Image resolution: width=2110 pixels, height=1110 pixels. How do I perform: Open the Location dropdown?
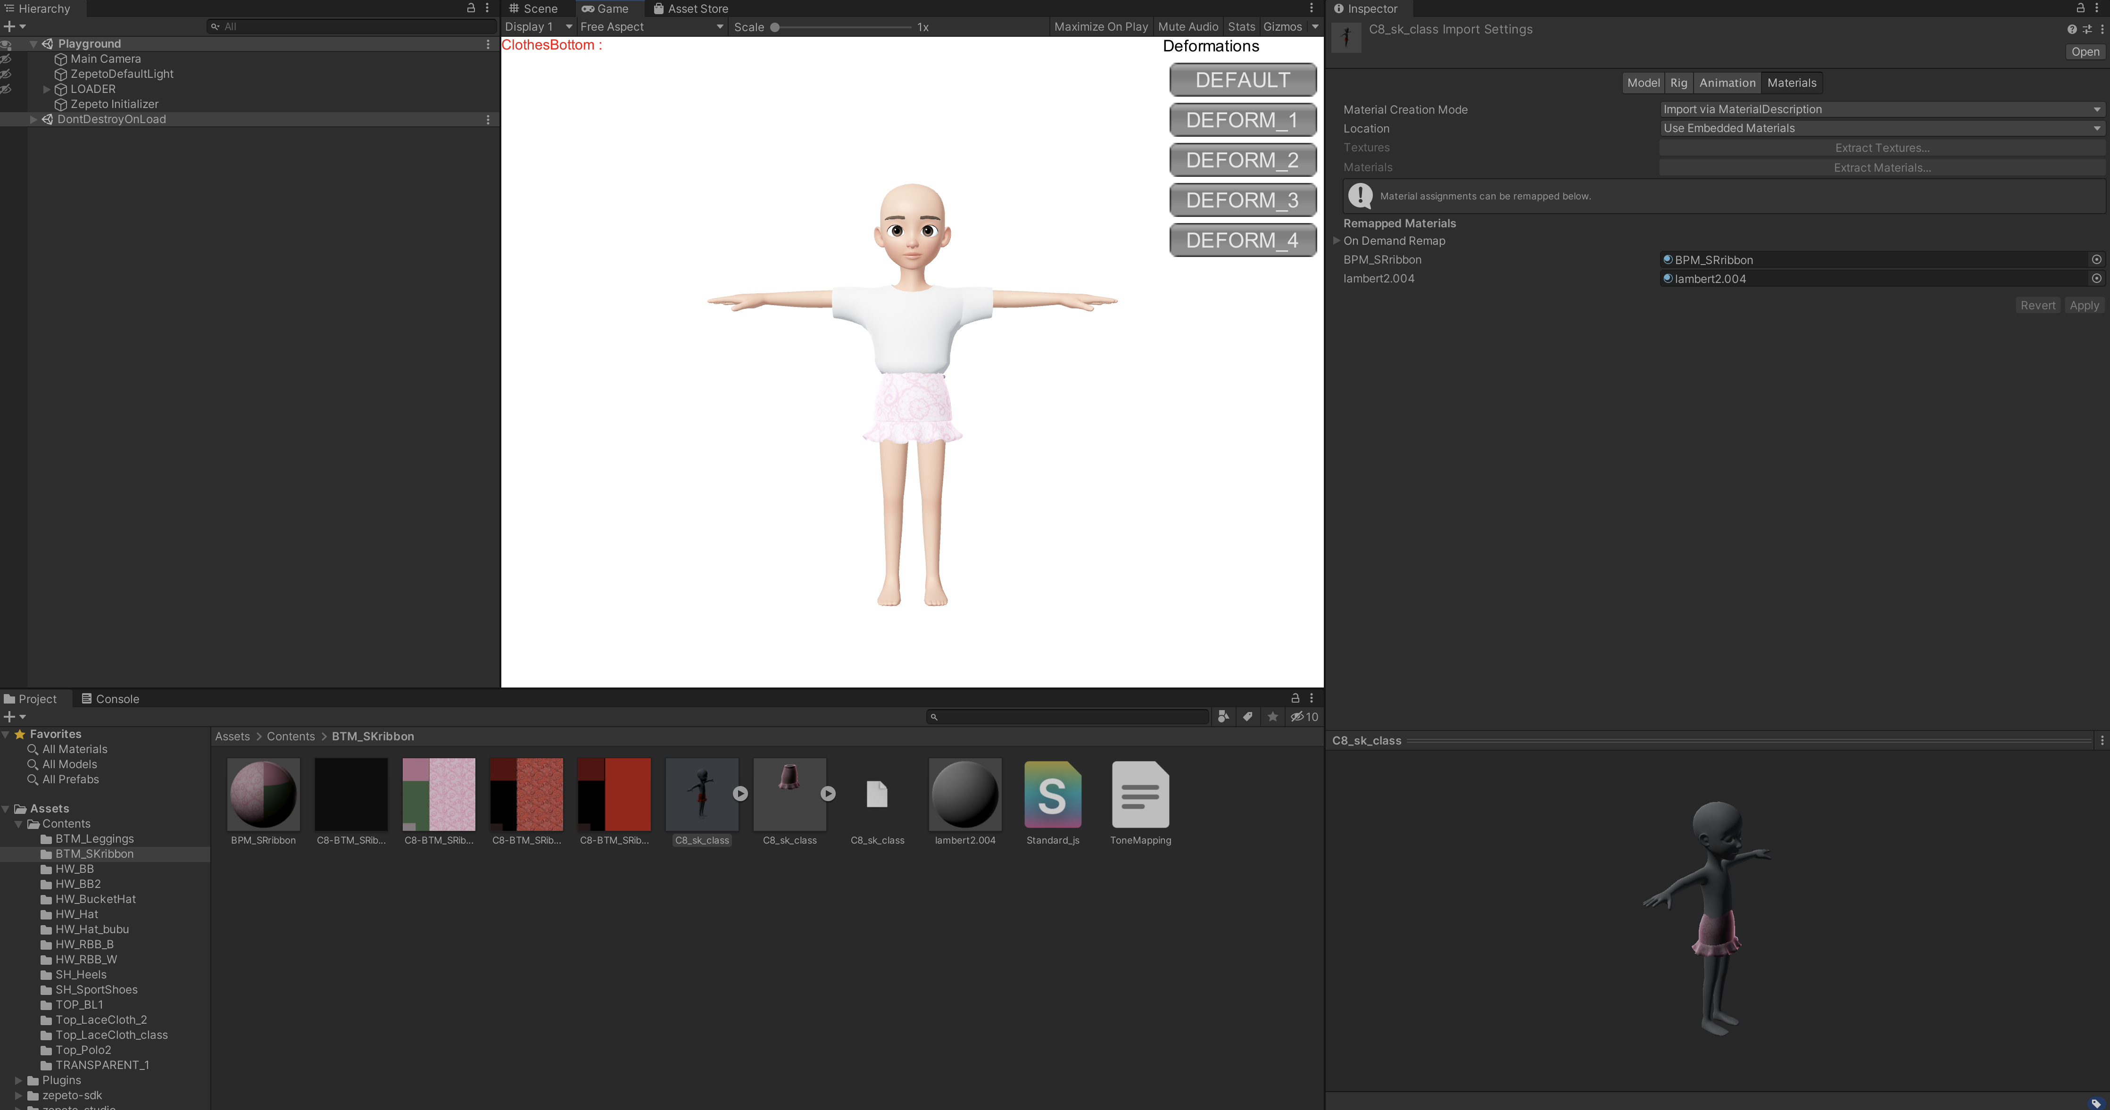(1881, 129)
